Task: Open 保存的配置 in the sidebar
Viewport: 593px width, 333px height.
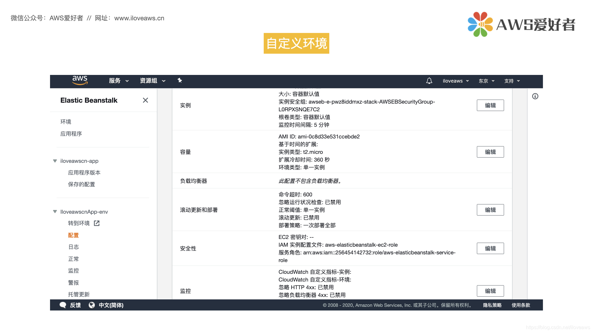Action: (82, 184)
